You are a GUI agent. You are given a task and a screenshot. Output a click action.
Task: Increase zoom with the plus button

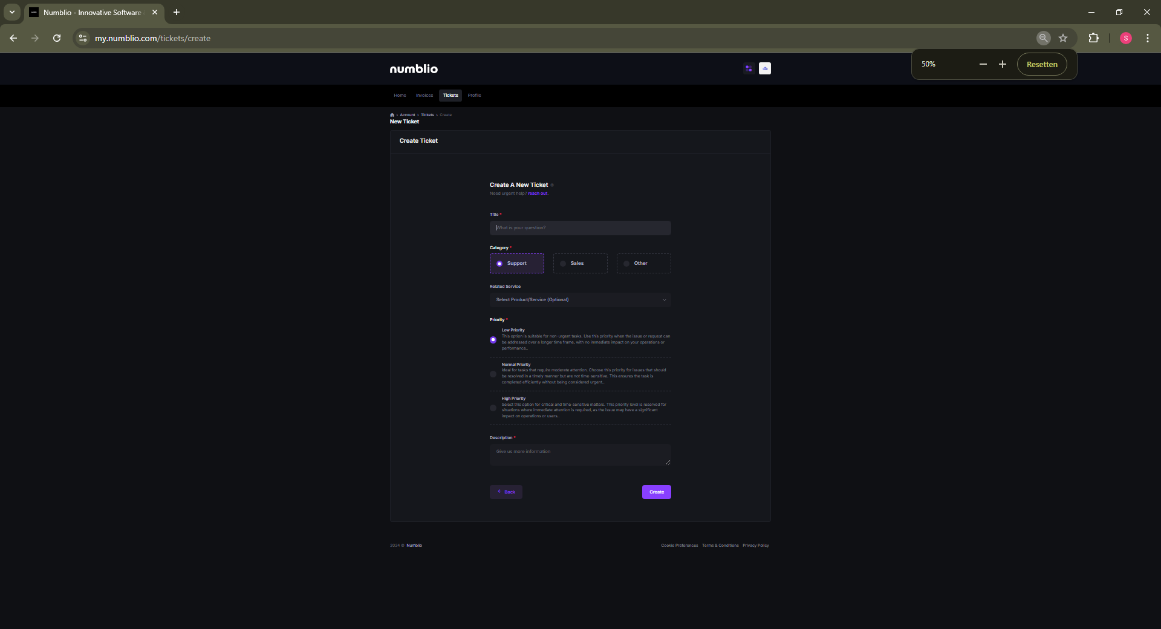point(1002,64)
